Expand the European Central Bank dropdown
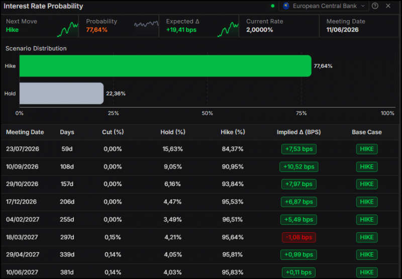Image resolution: width=402 pixels, height=279 pixels. point(324,6)
